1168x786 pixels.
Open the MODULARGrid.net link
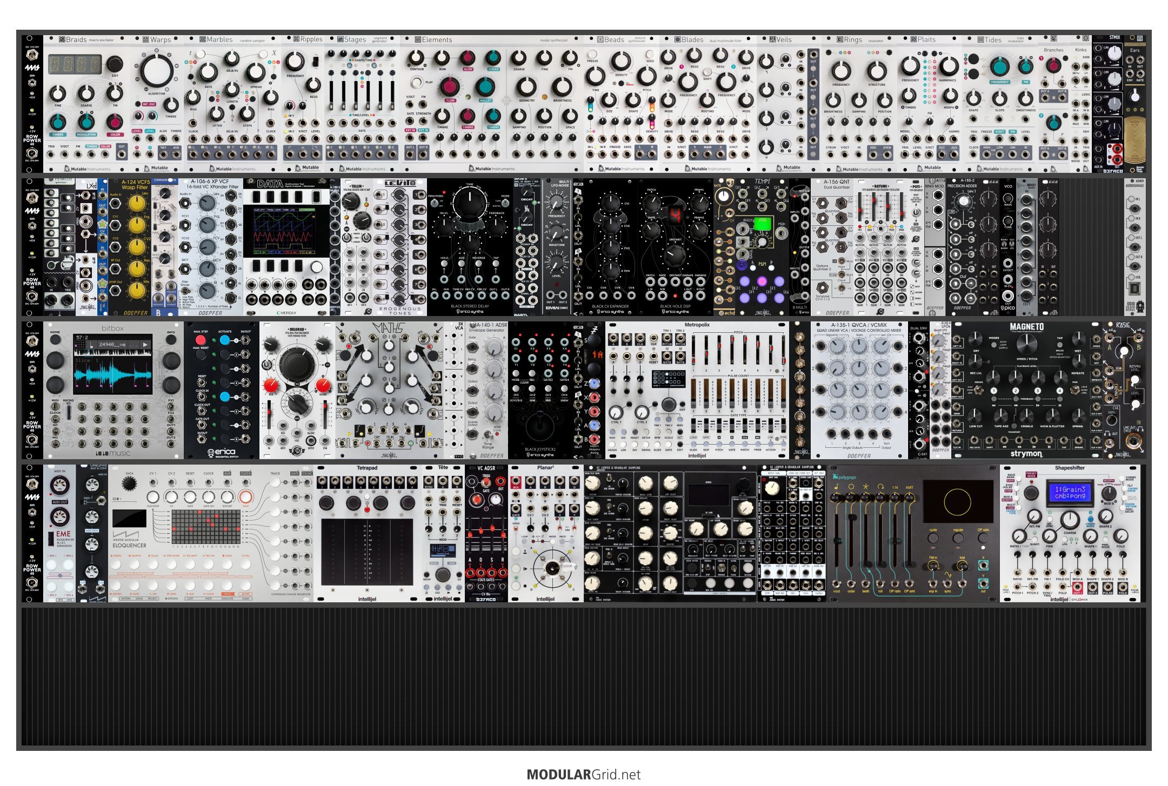click(x=584, y=774)
